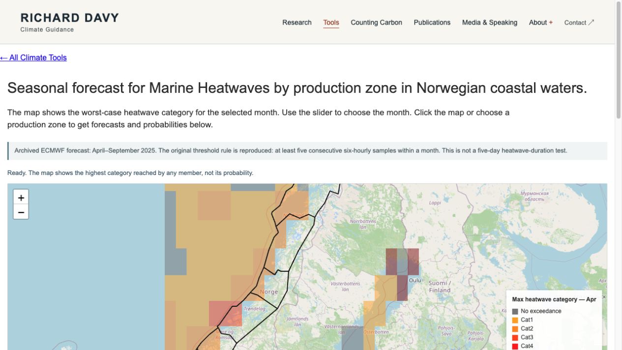Zoom out on the map
Image resolution: width=622 pixels, height=350 pixels.
click(21, 212)
